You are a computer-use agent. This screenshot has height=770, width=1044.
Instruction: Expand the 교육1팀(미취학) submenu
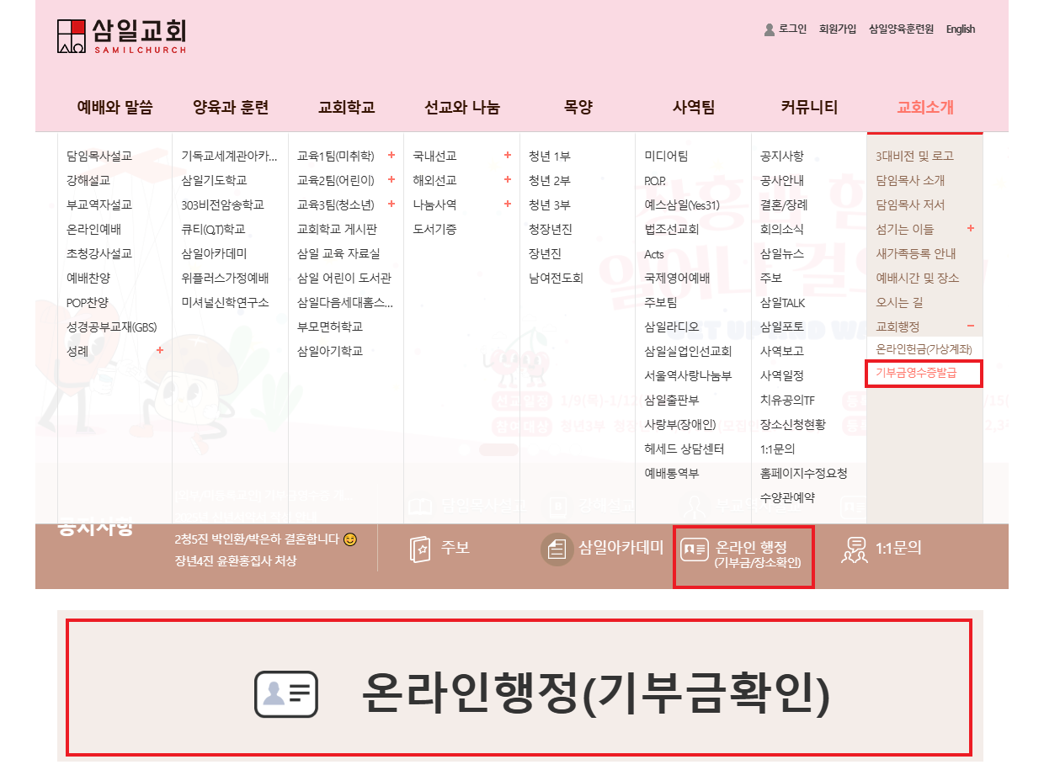[391, 156]
